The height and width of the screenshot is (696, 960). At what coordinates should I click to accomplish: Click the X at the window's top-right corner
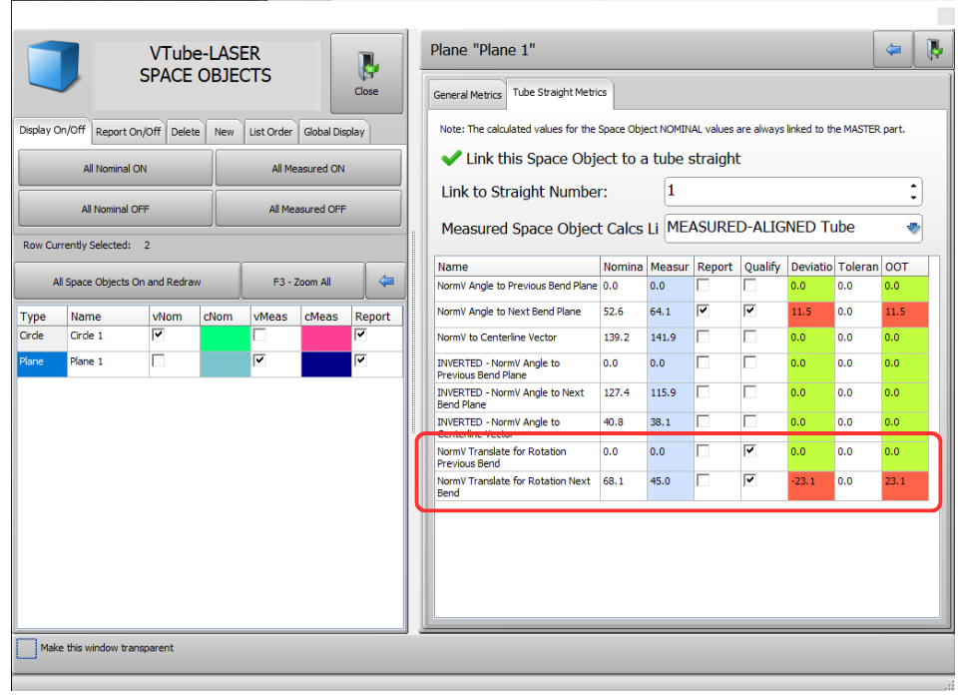click(945, 14)
